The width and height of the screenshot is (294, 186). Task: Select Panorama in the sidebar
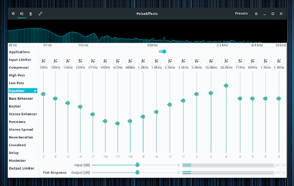(x=17, y=122)
